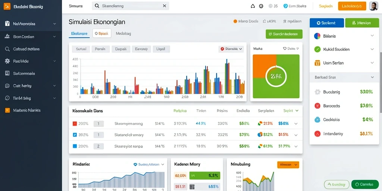The image size is (382, 191).
Task: Click the Bon Cardien sidebar icon
Action: [x=7, y=37]
